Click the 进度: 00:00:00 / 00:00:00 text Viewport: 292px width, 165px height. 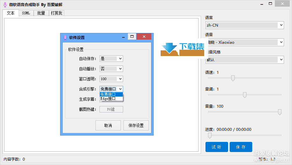point(228,130)
